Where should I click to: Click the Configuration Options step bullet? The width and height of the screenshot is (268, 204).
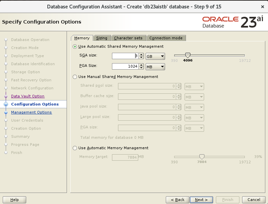click(x=6, y=104)
